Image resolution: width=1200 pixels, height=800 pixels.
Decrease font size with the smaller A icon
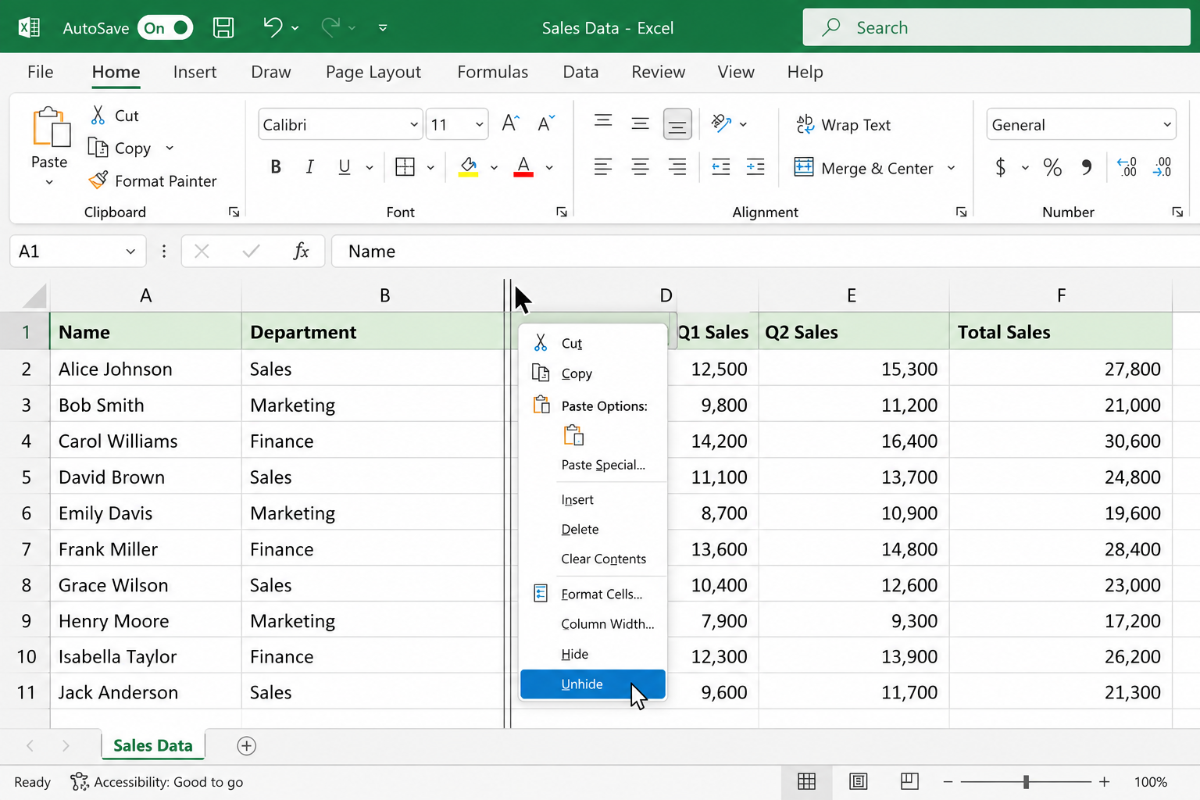tap(546, 123)
